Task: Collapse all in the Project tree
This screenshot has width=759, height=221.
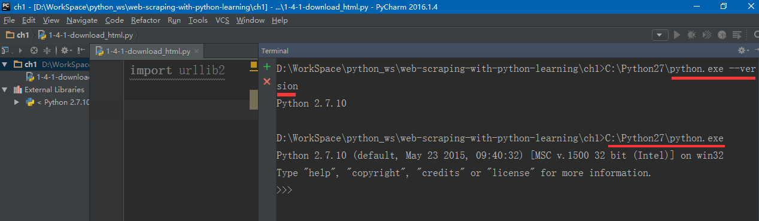Action: [47, 51]
